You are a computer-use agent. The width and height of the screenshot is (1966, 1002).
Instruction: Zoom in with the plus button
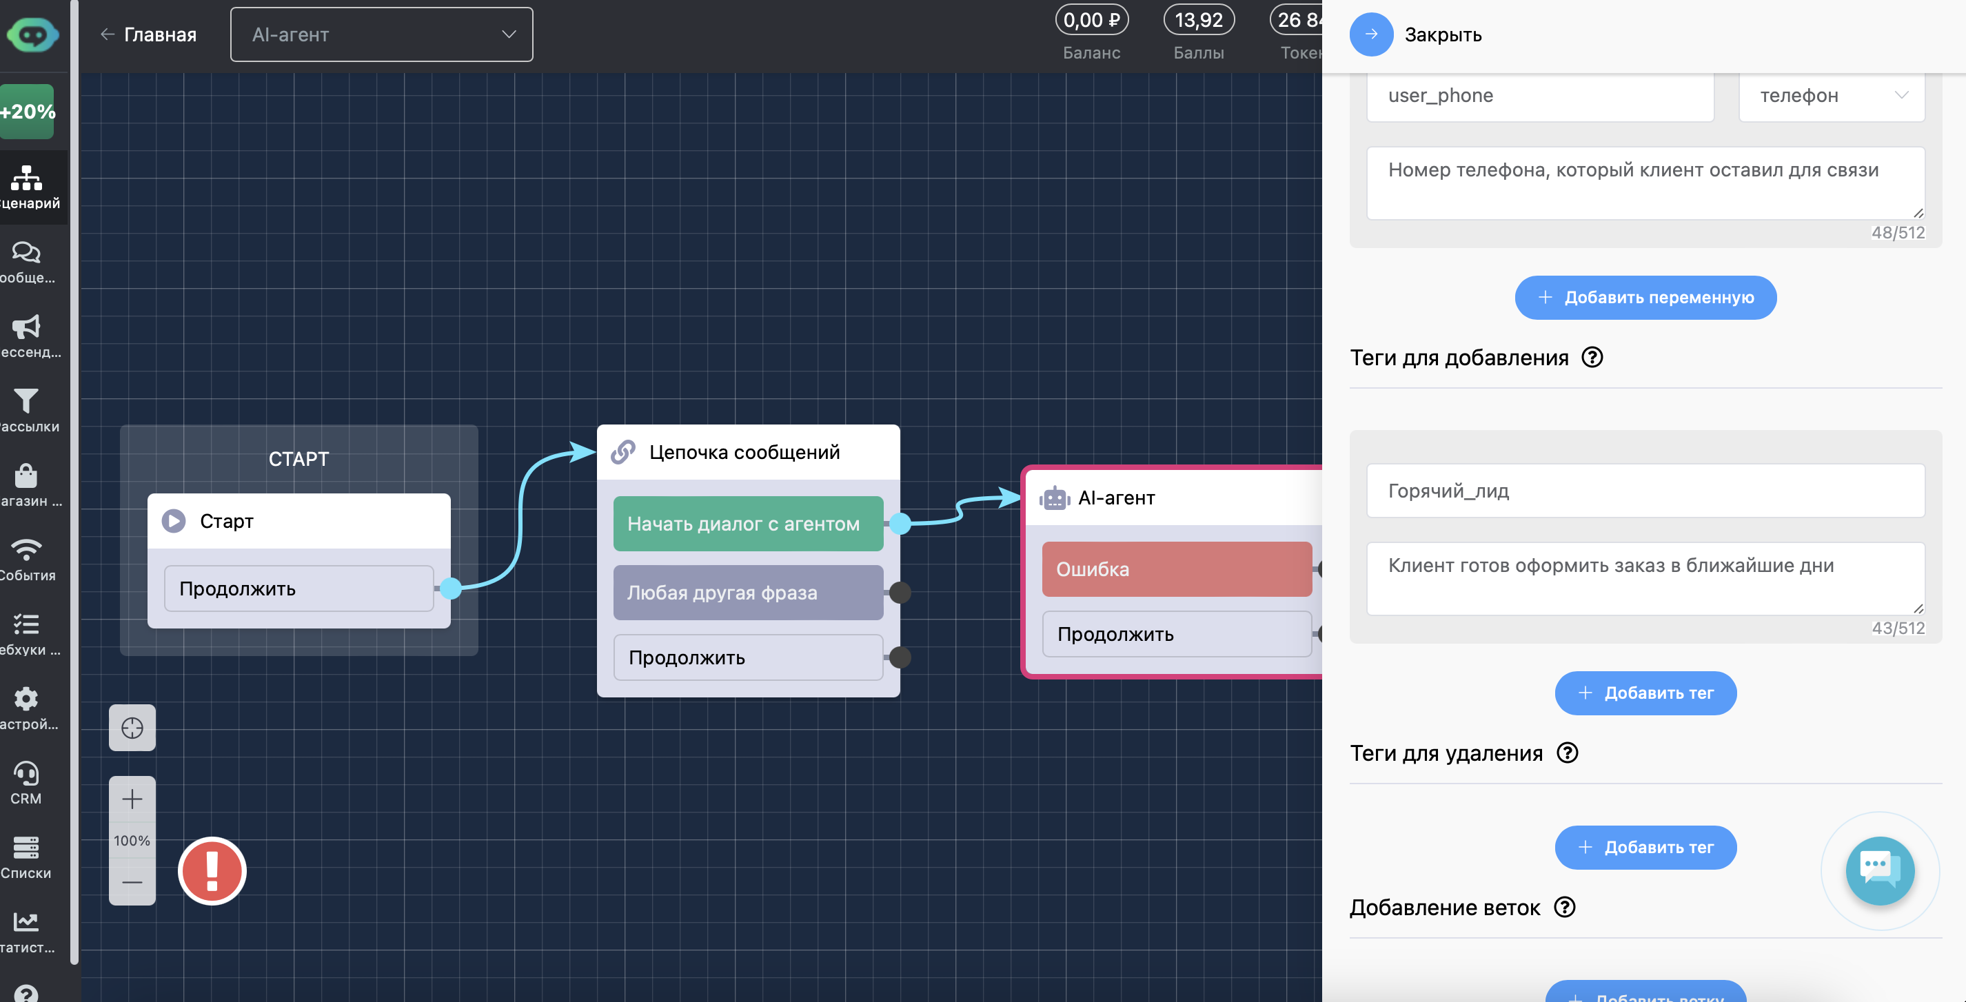click(x=132, y=799)
